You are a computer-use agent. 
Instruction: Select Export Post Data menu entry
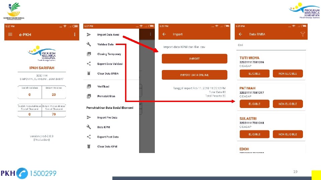click(x=108, y=137)
